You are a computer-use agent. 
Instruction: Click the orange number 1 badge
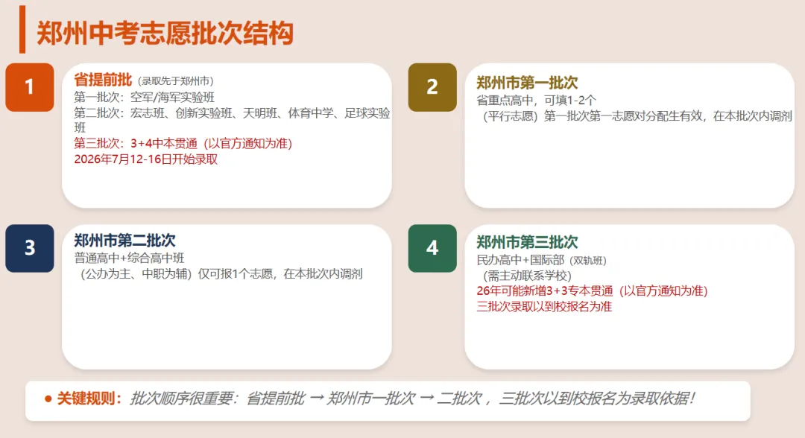coord(30,87)
